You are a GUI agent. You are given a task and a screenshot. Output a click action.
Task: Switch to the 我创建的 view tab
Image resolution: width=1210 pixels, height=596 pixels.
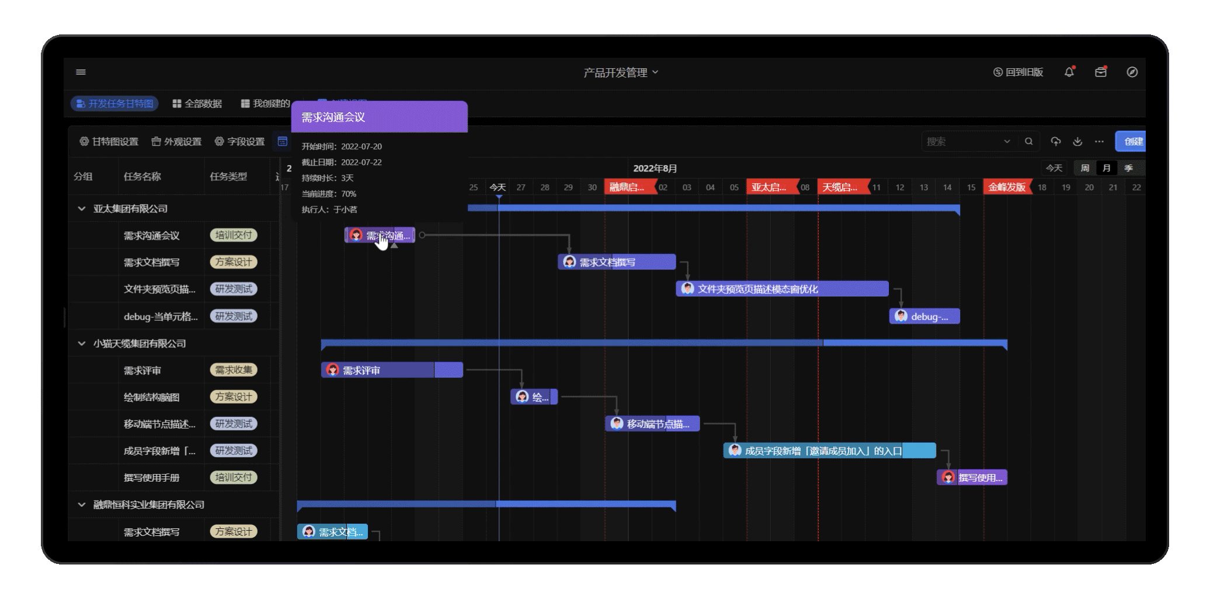[265, 103]
